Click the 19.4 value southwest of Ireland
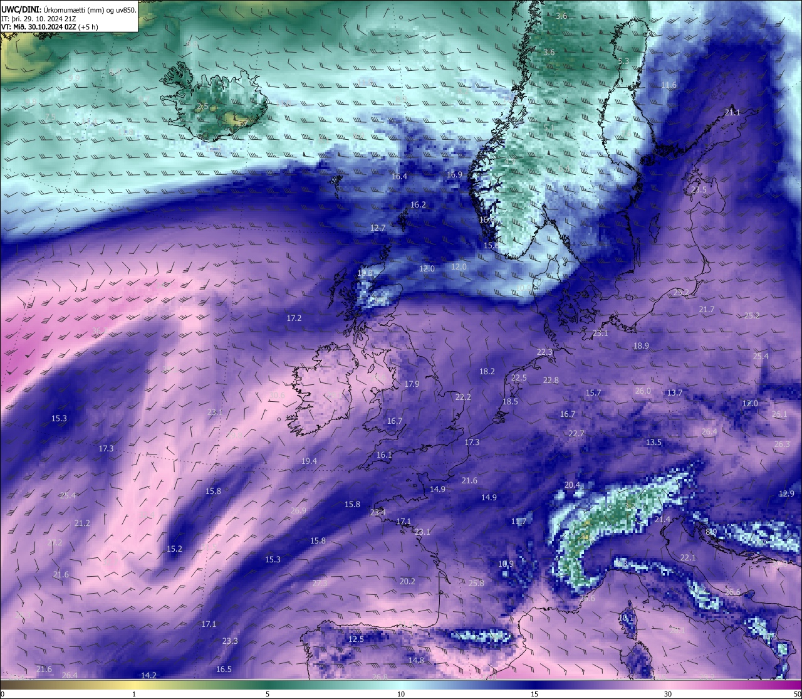The image size is (802, 699). click(309, 461)
